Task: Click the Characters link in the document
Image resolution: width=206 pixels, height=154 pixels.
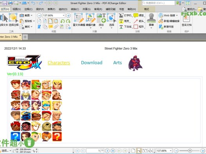Action: click(59, 63)
